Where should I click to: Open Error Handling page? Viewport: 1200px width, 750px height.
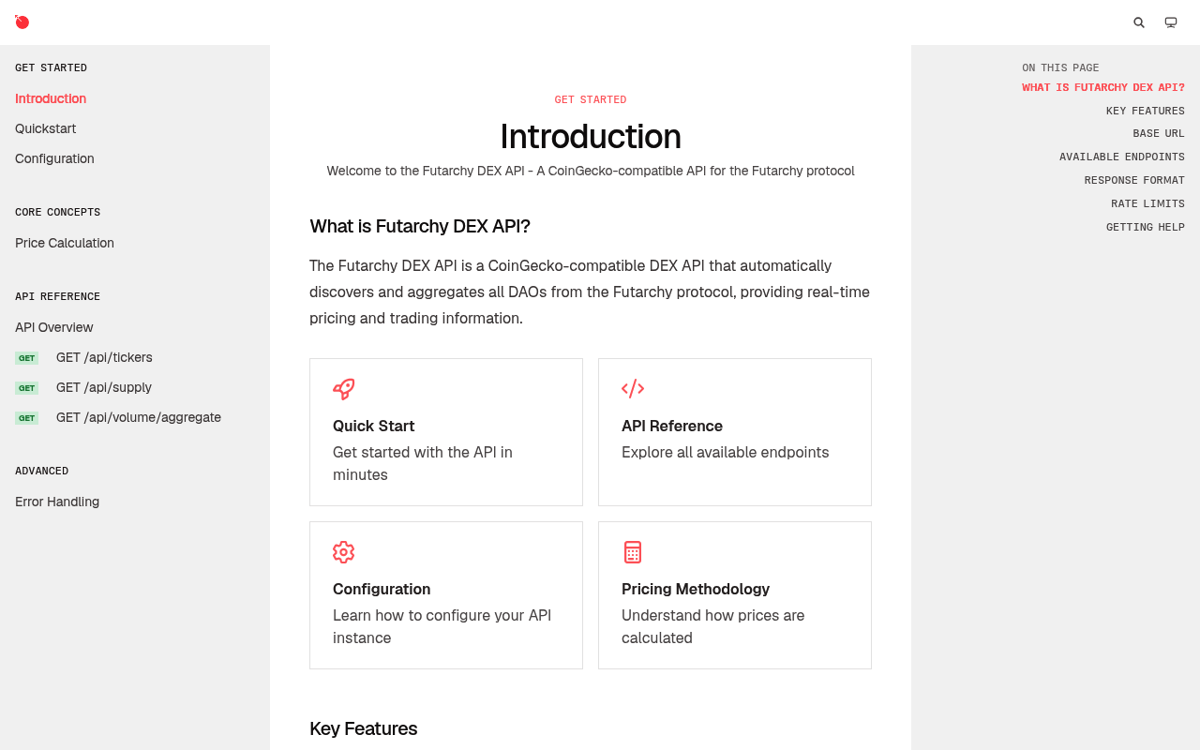coord(57,502)
